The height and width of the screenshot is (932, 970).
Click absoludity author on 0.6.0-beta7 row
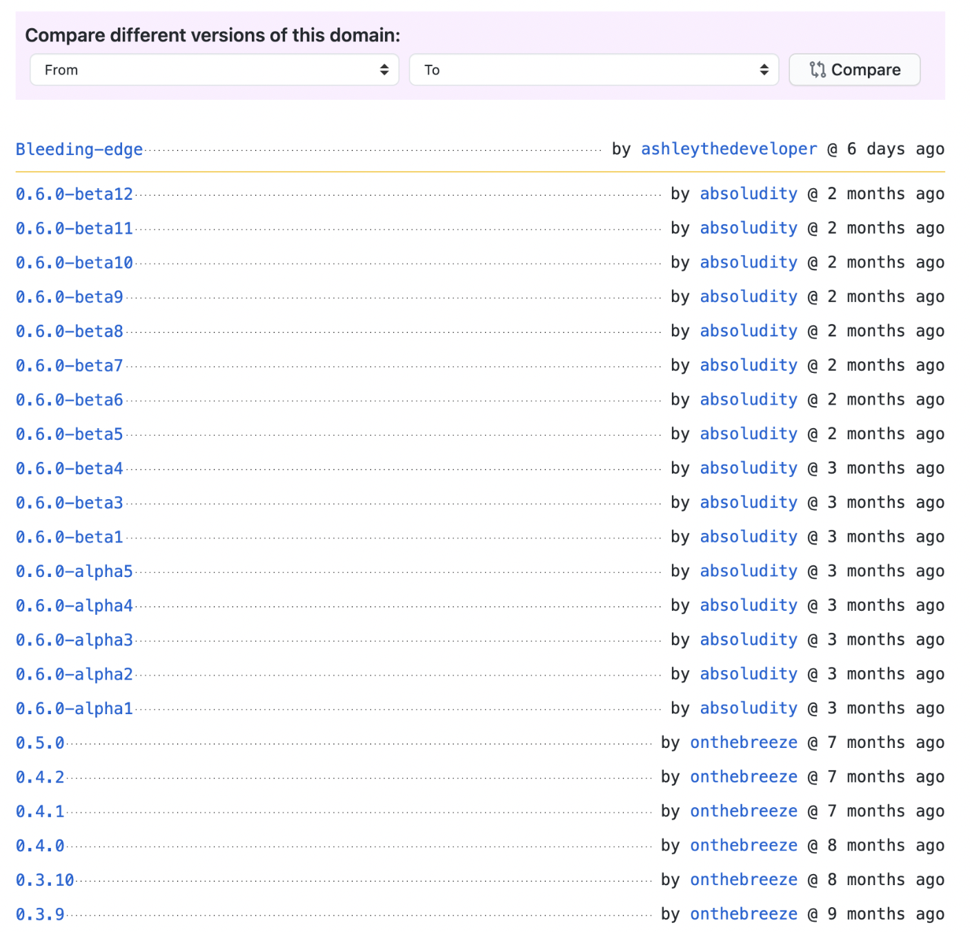point(749,365)
